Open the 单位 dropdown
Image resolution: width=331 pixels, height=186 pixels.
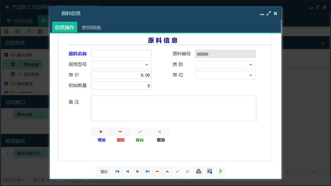[x=251, y=75]
